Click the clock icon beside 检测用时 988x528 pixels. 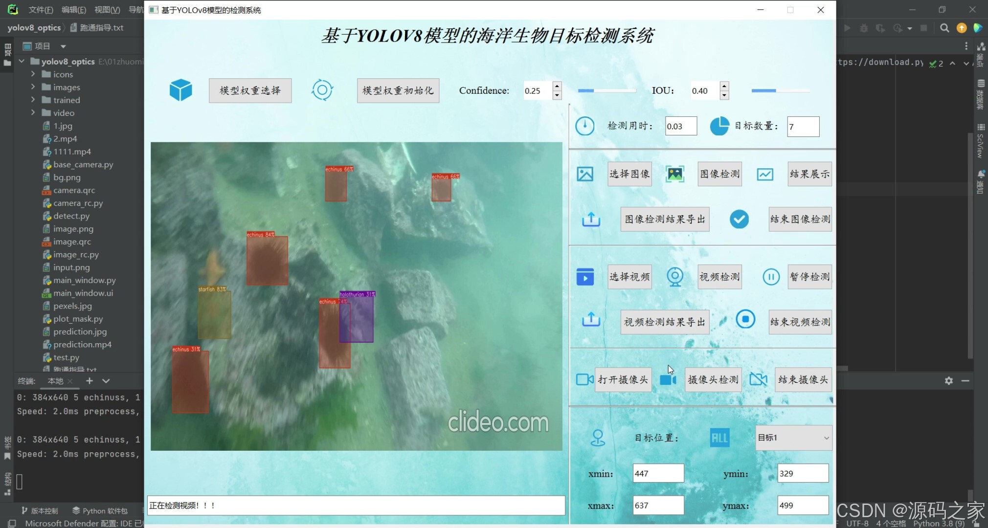[x=585, y=126]
